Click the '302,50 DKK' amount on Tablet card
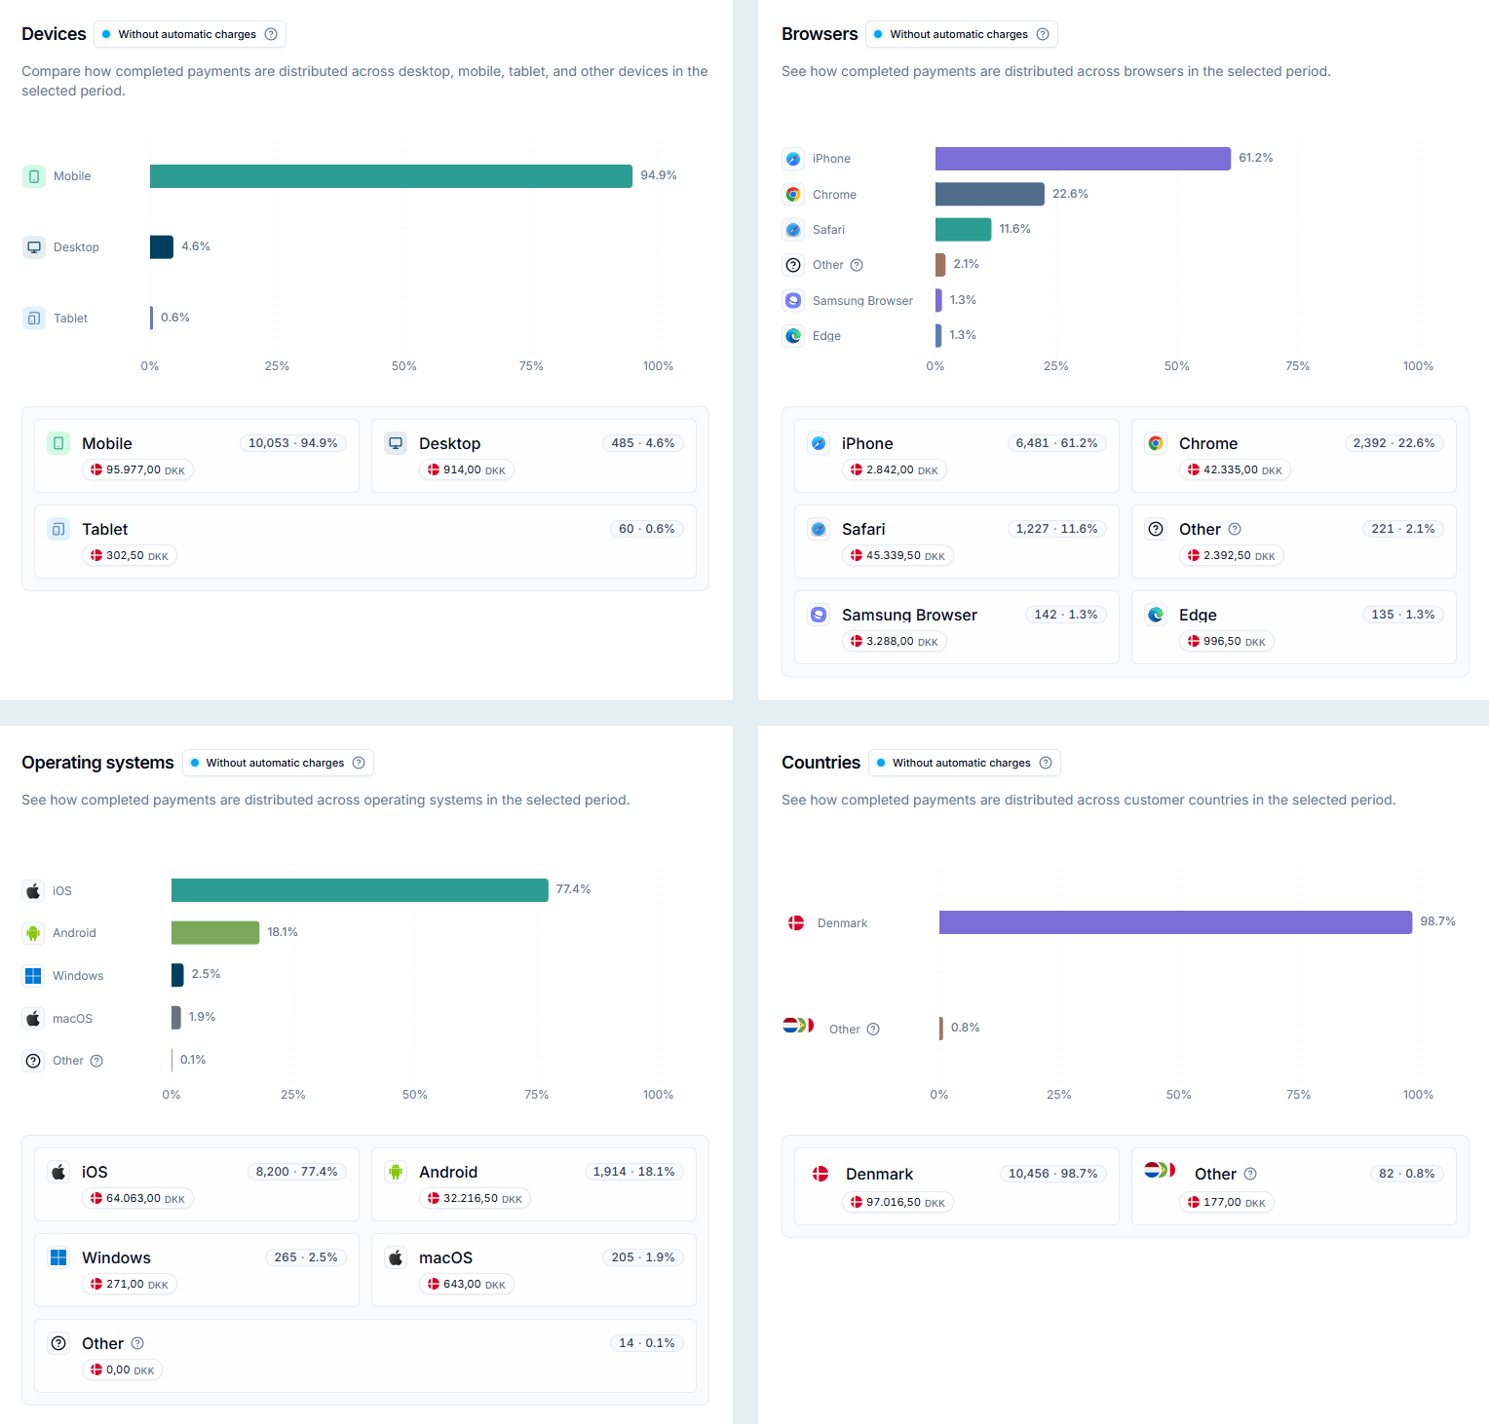1489x1424 pixels. click(130, 556)
